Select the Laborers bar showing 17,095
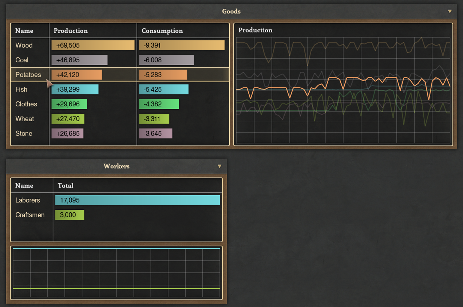The image size is (463, 307). coord(137,200)
